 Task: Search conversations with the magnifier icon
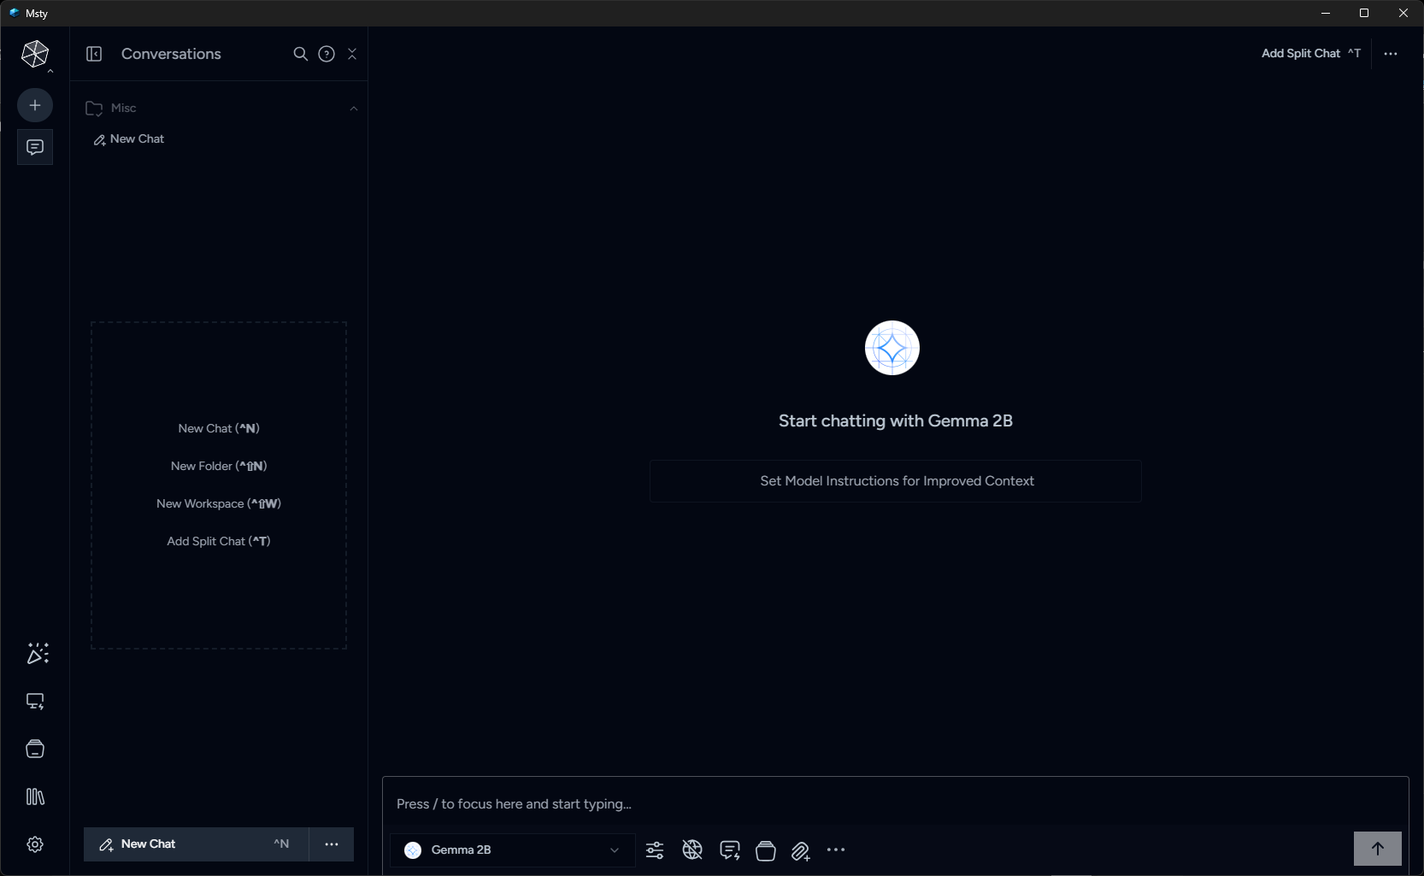tap(300, 54)
